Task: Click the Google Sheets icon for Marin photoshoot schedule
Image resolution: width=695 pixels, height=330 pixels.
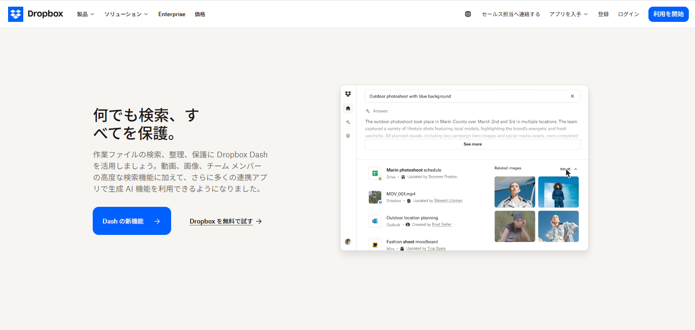Action: pos(375,174)
